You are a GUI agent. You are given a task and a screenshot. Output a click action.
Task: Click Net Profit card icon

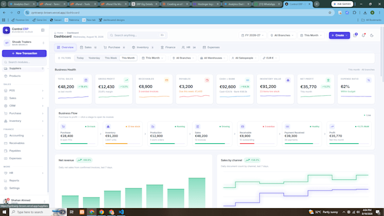point(328,80)
